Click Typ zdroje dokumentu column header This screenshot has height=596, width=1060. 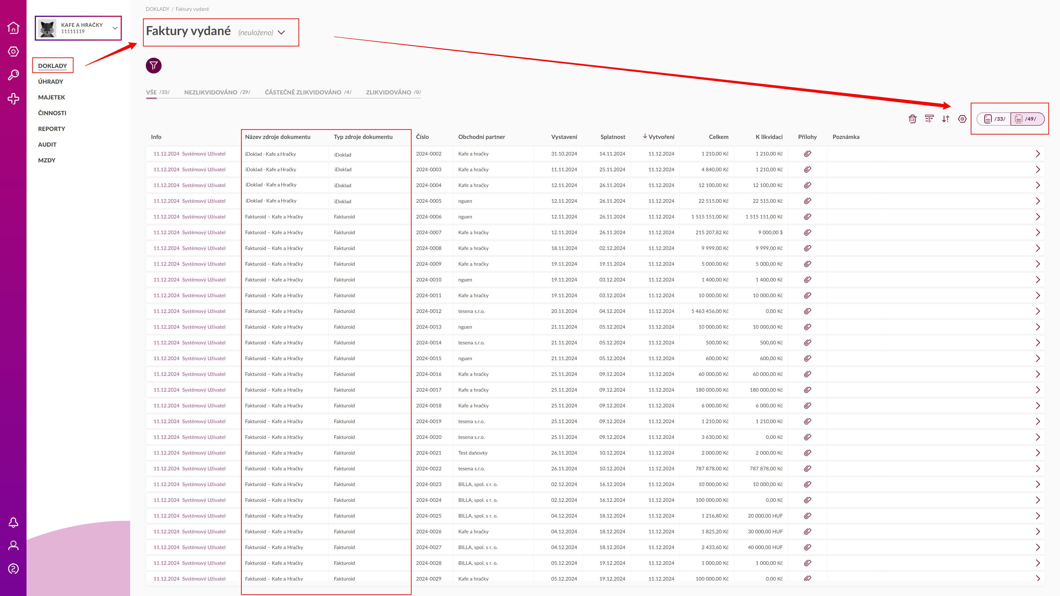pyautogui.click(x=363, y=137)
